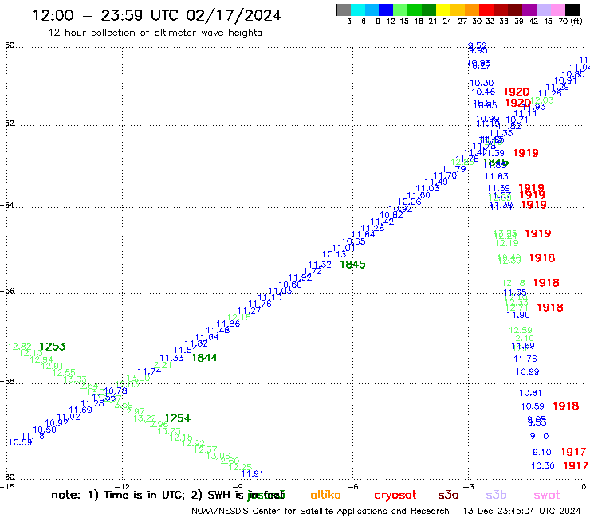
Task: Click the note "1) Time is in UTC"
Action: [x=136, y=495]
